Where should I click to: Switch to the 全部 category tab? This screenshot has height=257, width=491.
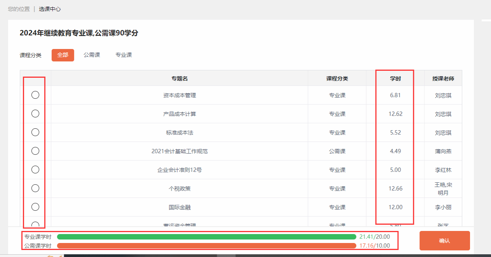63,55
